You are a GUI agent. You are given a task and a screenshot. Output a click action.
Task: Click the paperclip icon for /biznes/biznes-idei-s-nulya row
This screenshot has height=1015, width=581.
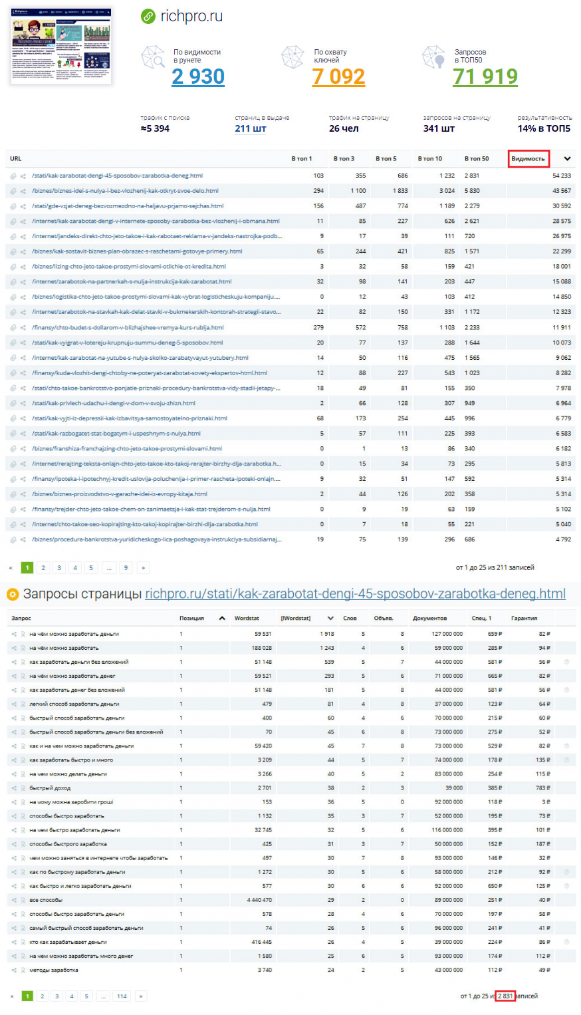coord(13,191)
